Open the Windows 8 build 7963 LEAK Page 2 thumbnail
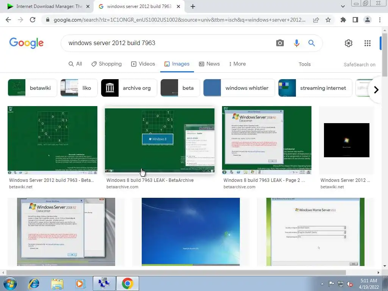Screen dimensions: 388x291 point(267,140)
